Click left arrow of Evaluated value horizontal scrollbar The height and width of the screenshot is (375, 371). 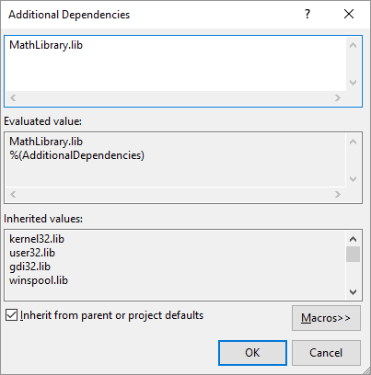(13, 195)
